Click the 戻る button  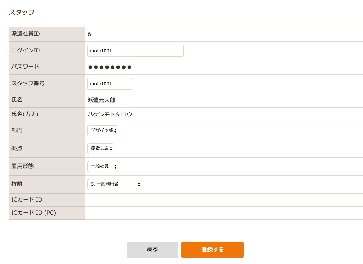point(152,249)
